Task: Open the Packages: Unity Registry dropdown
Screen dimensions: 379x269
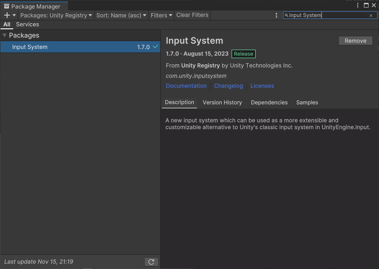Action: [x=56, y=15]
